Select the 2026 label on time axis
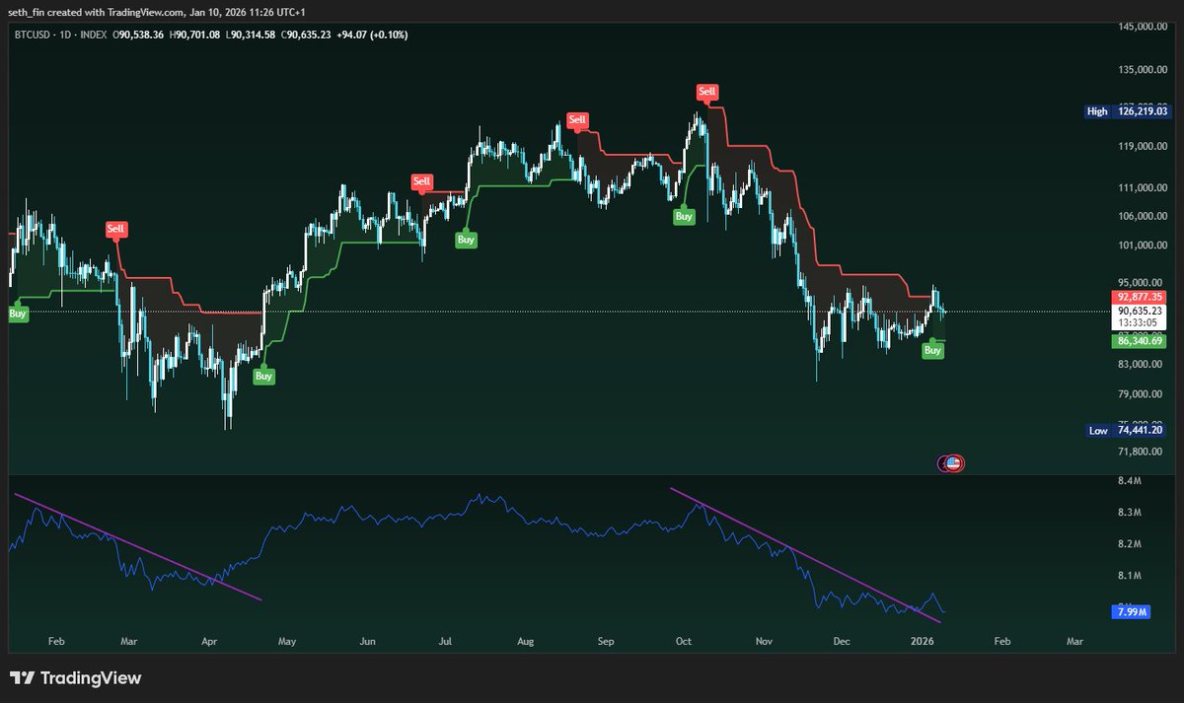Viewport: 1184px width, 703px height. (x=922, y=640)
